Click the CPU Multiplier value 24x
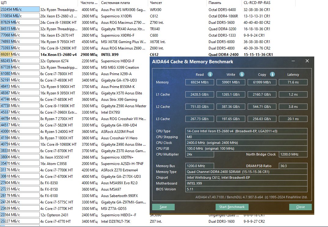This screenshot has width=328, height=227. pyautogui.click(x=199, y=154)
